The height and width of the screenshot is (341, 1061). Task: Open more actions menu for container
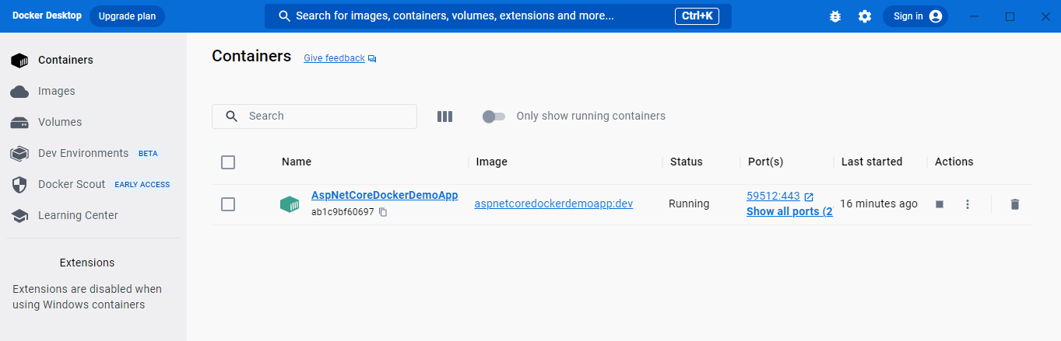coord(968,204)
